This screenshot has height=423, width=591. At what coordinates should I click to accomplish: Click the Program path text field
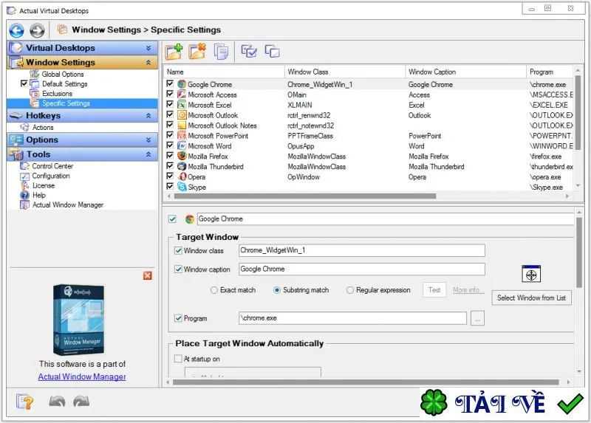coord(353,318)
